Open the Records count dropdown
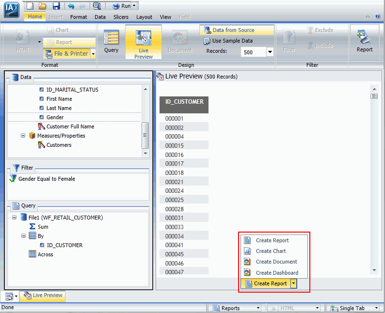 pyautogui.click(x=270, y=52)
